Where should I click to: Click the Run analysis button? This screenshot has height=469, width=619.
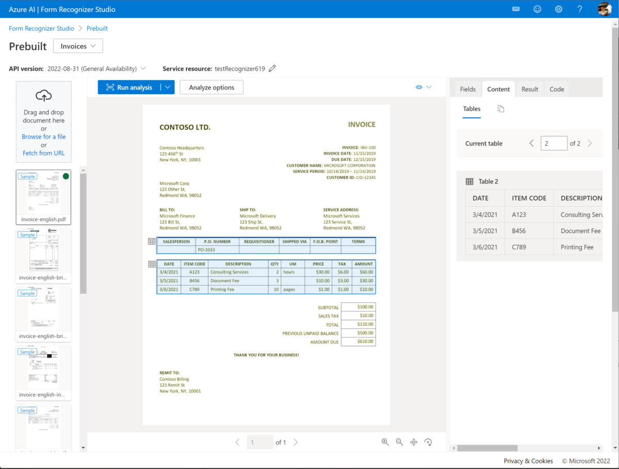[131, 87]
